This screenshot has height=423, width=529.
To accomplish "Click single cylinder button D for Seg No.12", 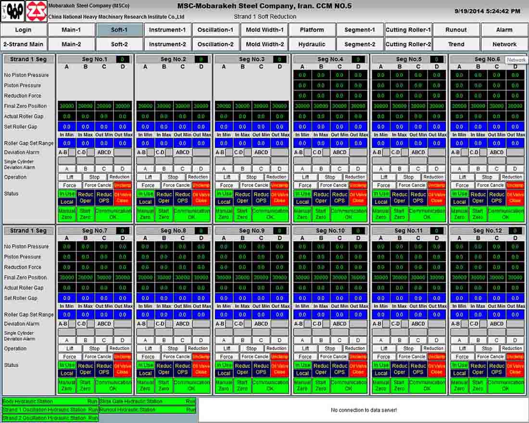I will click(x=515, y=340).
